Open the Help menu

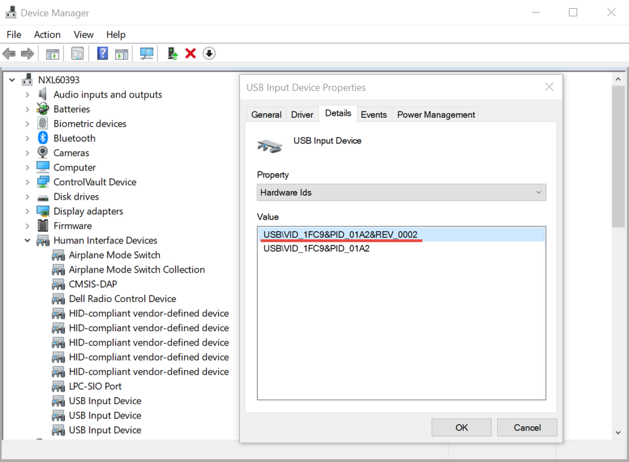(115, 35)
